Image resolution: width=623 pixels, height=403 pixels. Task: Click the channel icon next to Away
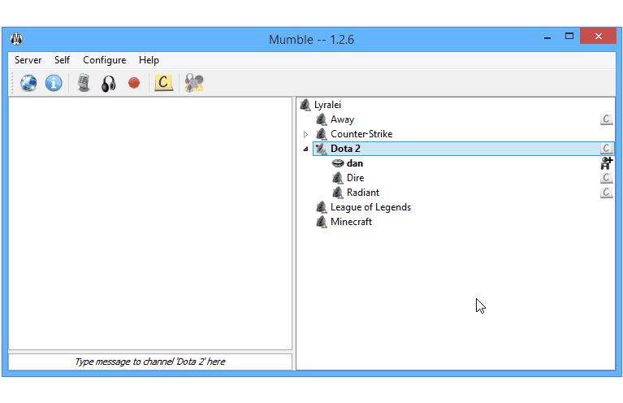321,119
